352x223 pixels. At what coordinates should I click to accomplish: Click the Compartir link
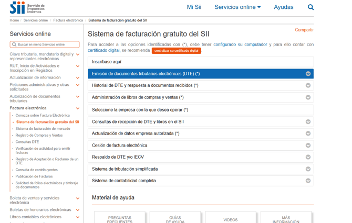click(304, 30)
